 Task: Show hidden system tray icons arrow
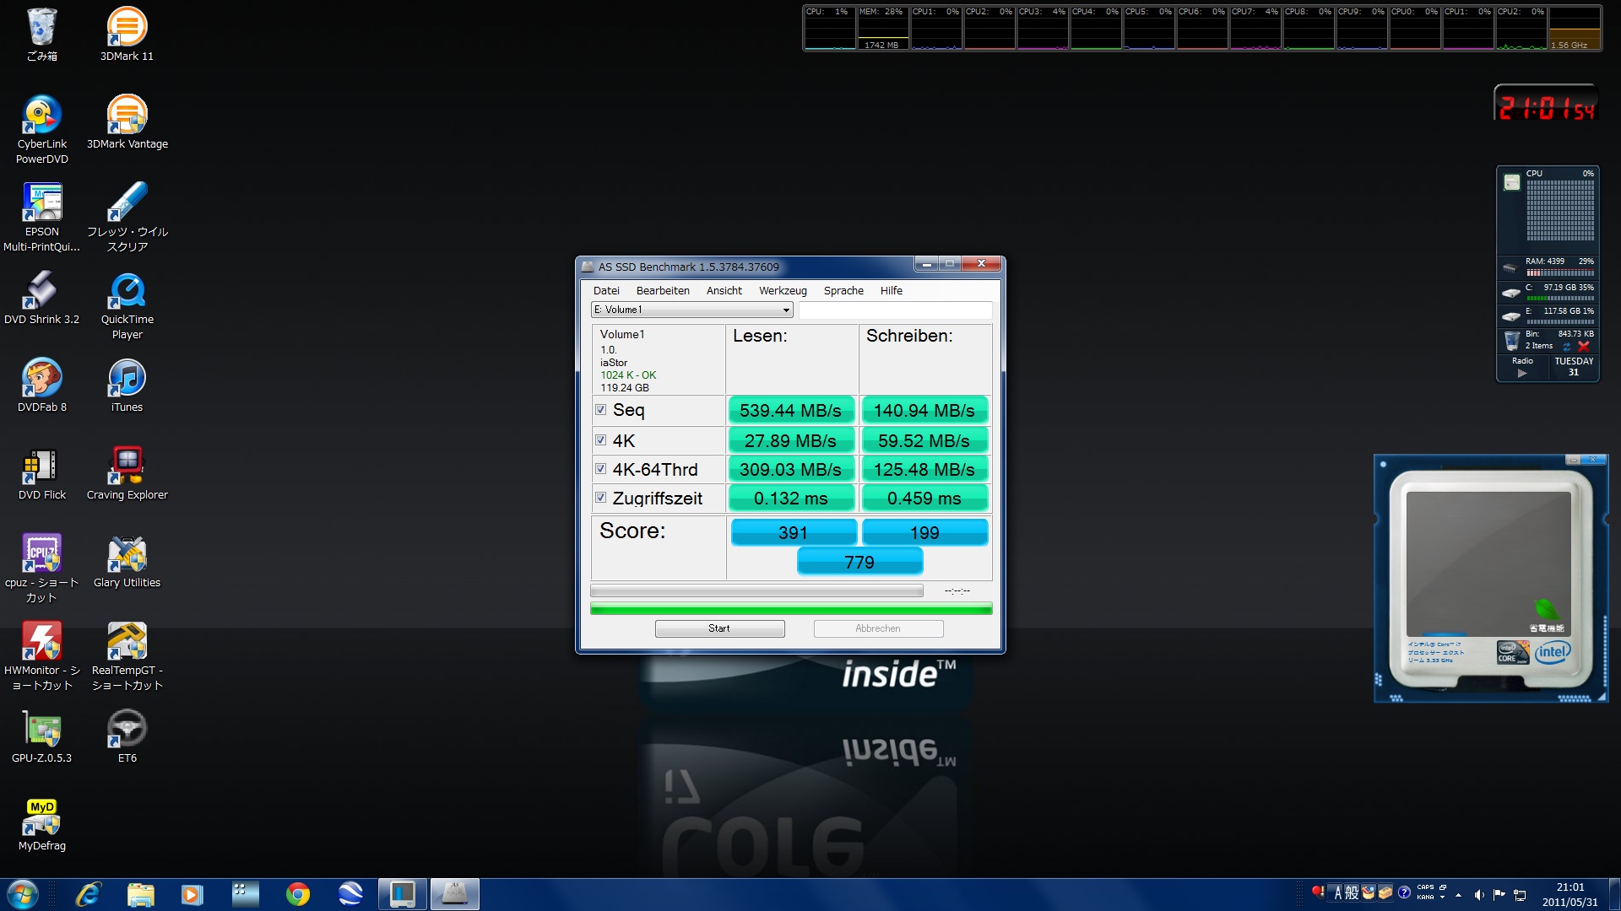[x=1458, y=894]
